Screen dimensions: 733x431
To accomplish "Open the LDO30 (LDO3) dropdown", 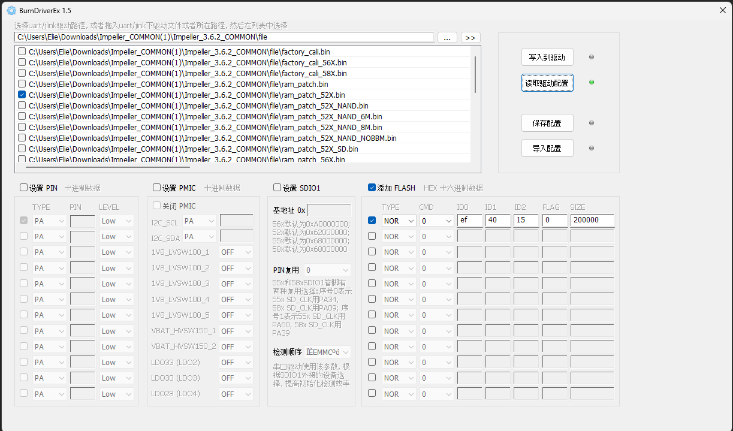I will click(x=236, y=378).
